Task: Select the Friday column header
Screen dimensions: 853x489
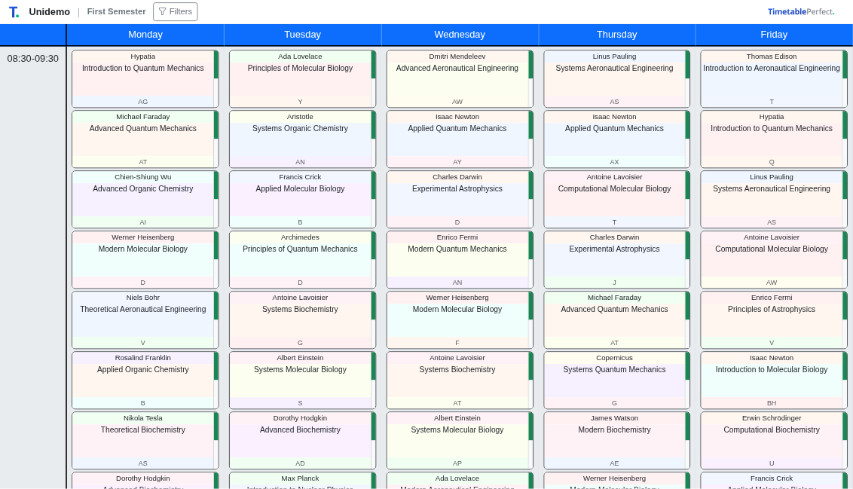Action: pos(774,34)
